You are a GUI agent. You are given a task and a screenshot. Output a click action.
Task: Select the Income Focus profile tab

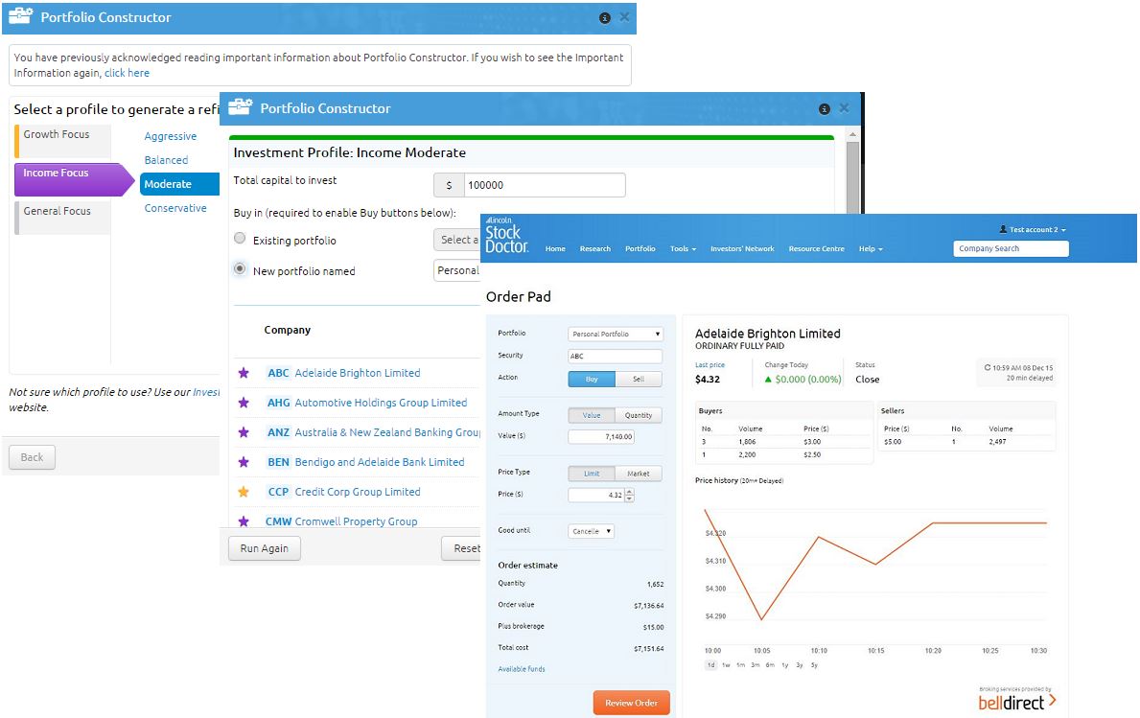pyautogui.click(x=73, y=179)
